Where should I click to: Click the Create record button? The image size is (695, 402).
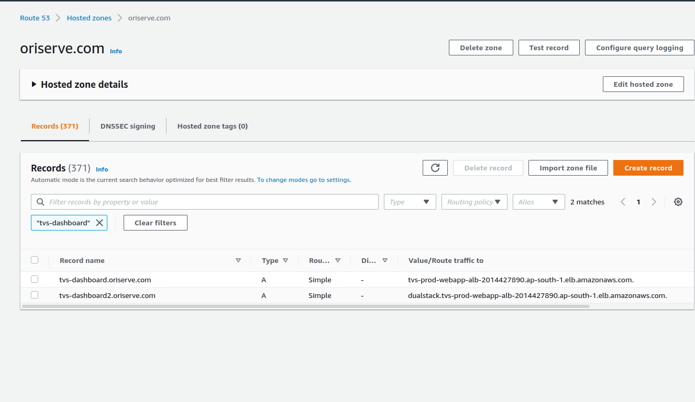648,168
